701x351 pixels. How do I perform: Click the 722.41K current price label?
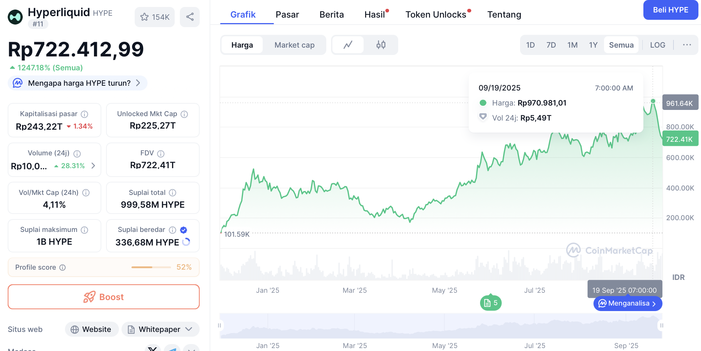tap(680, 139)
